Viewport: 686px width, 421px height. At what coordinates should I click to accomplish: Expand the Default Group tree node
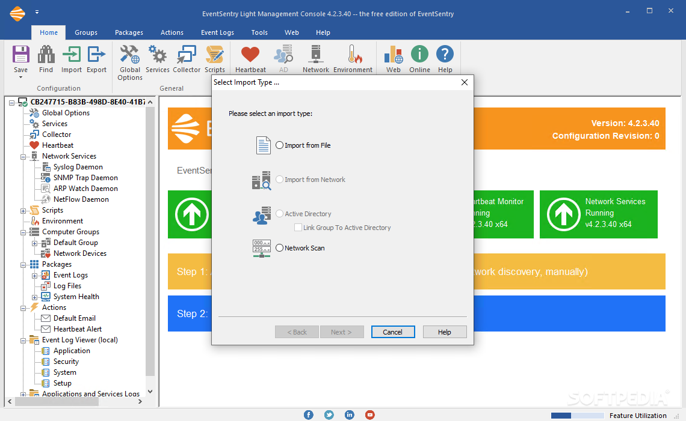click(x=34, y=244)
